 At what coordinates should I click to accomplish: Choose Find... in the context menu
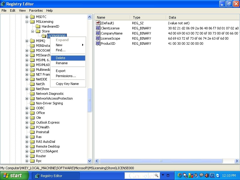coord(68,50)
